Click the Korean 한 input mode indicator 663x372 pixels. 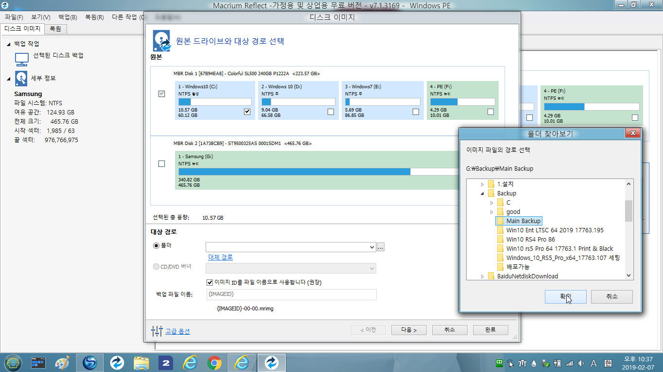tap(608, 363)
